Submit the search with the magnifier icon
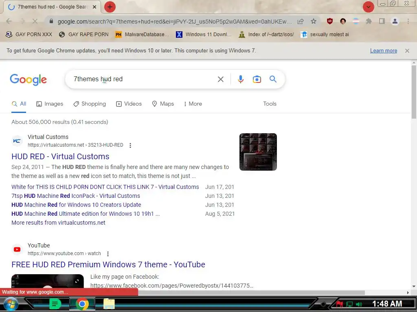 (x=273, y=79)
